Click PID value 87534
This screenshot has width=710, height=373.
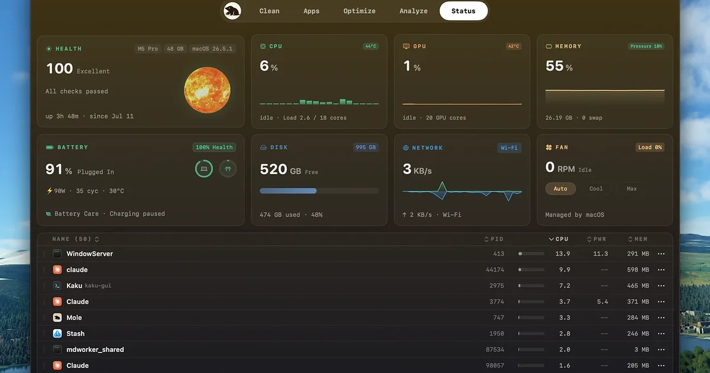click(x=495, y=350)
